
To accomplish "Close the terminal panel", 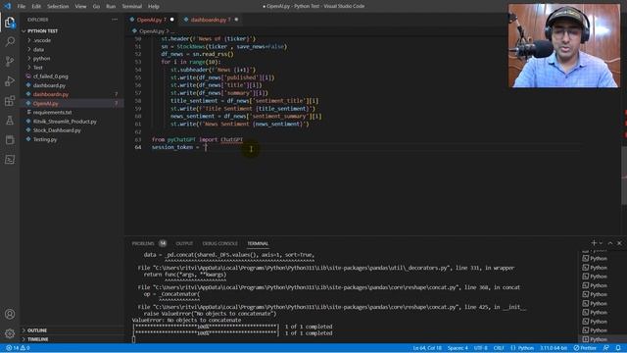I will click(619, 243).
